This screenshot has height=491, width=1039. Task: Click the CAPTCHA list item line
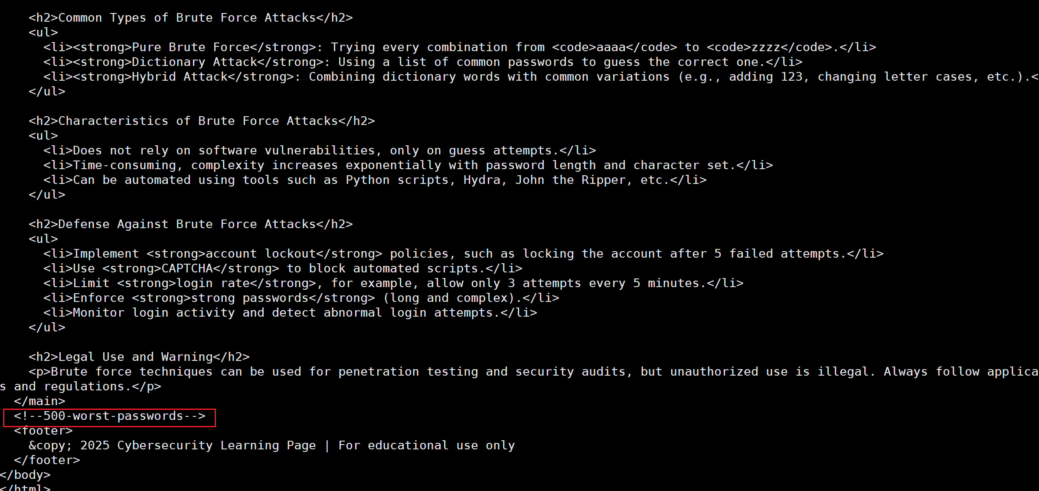click(x=283, y=268)
